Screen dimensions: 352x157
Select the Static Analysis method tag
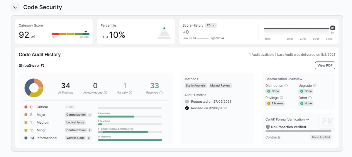(196, 86)
